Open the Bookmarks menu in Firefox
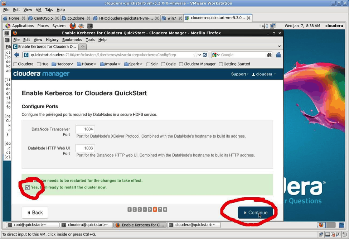 coord(72,40)
